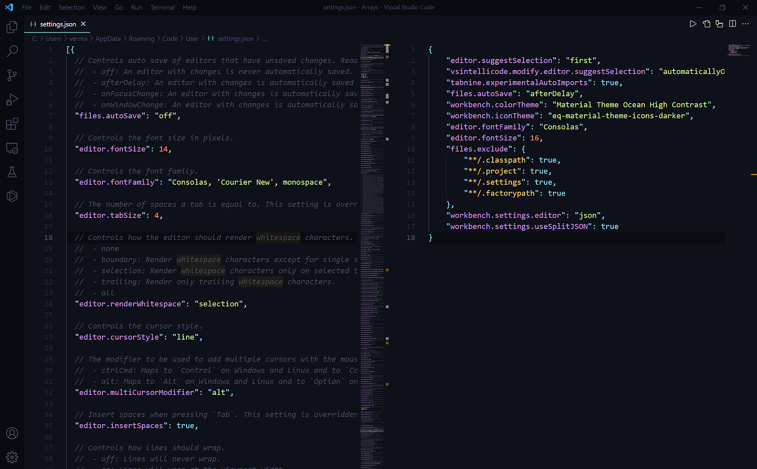Expand the AppData breadcrumb
This screenshot has height=469, width=757.
tap(108, 39)
